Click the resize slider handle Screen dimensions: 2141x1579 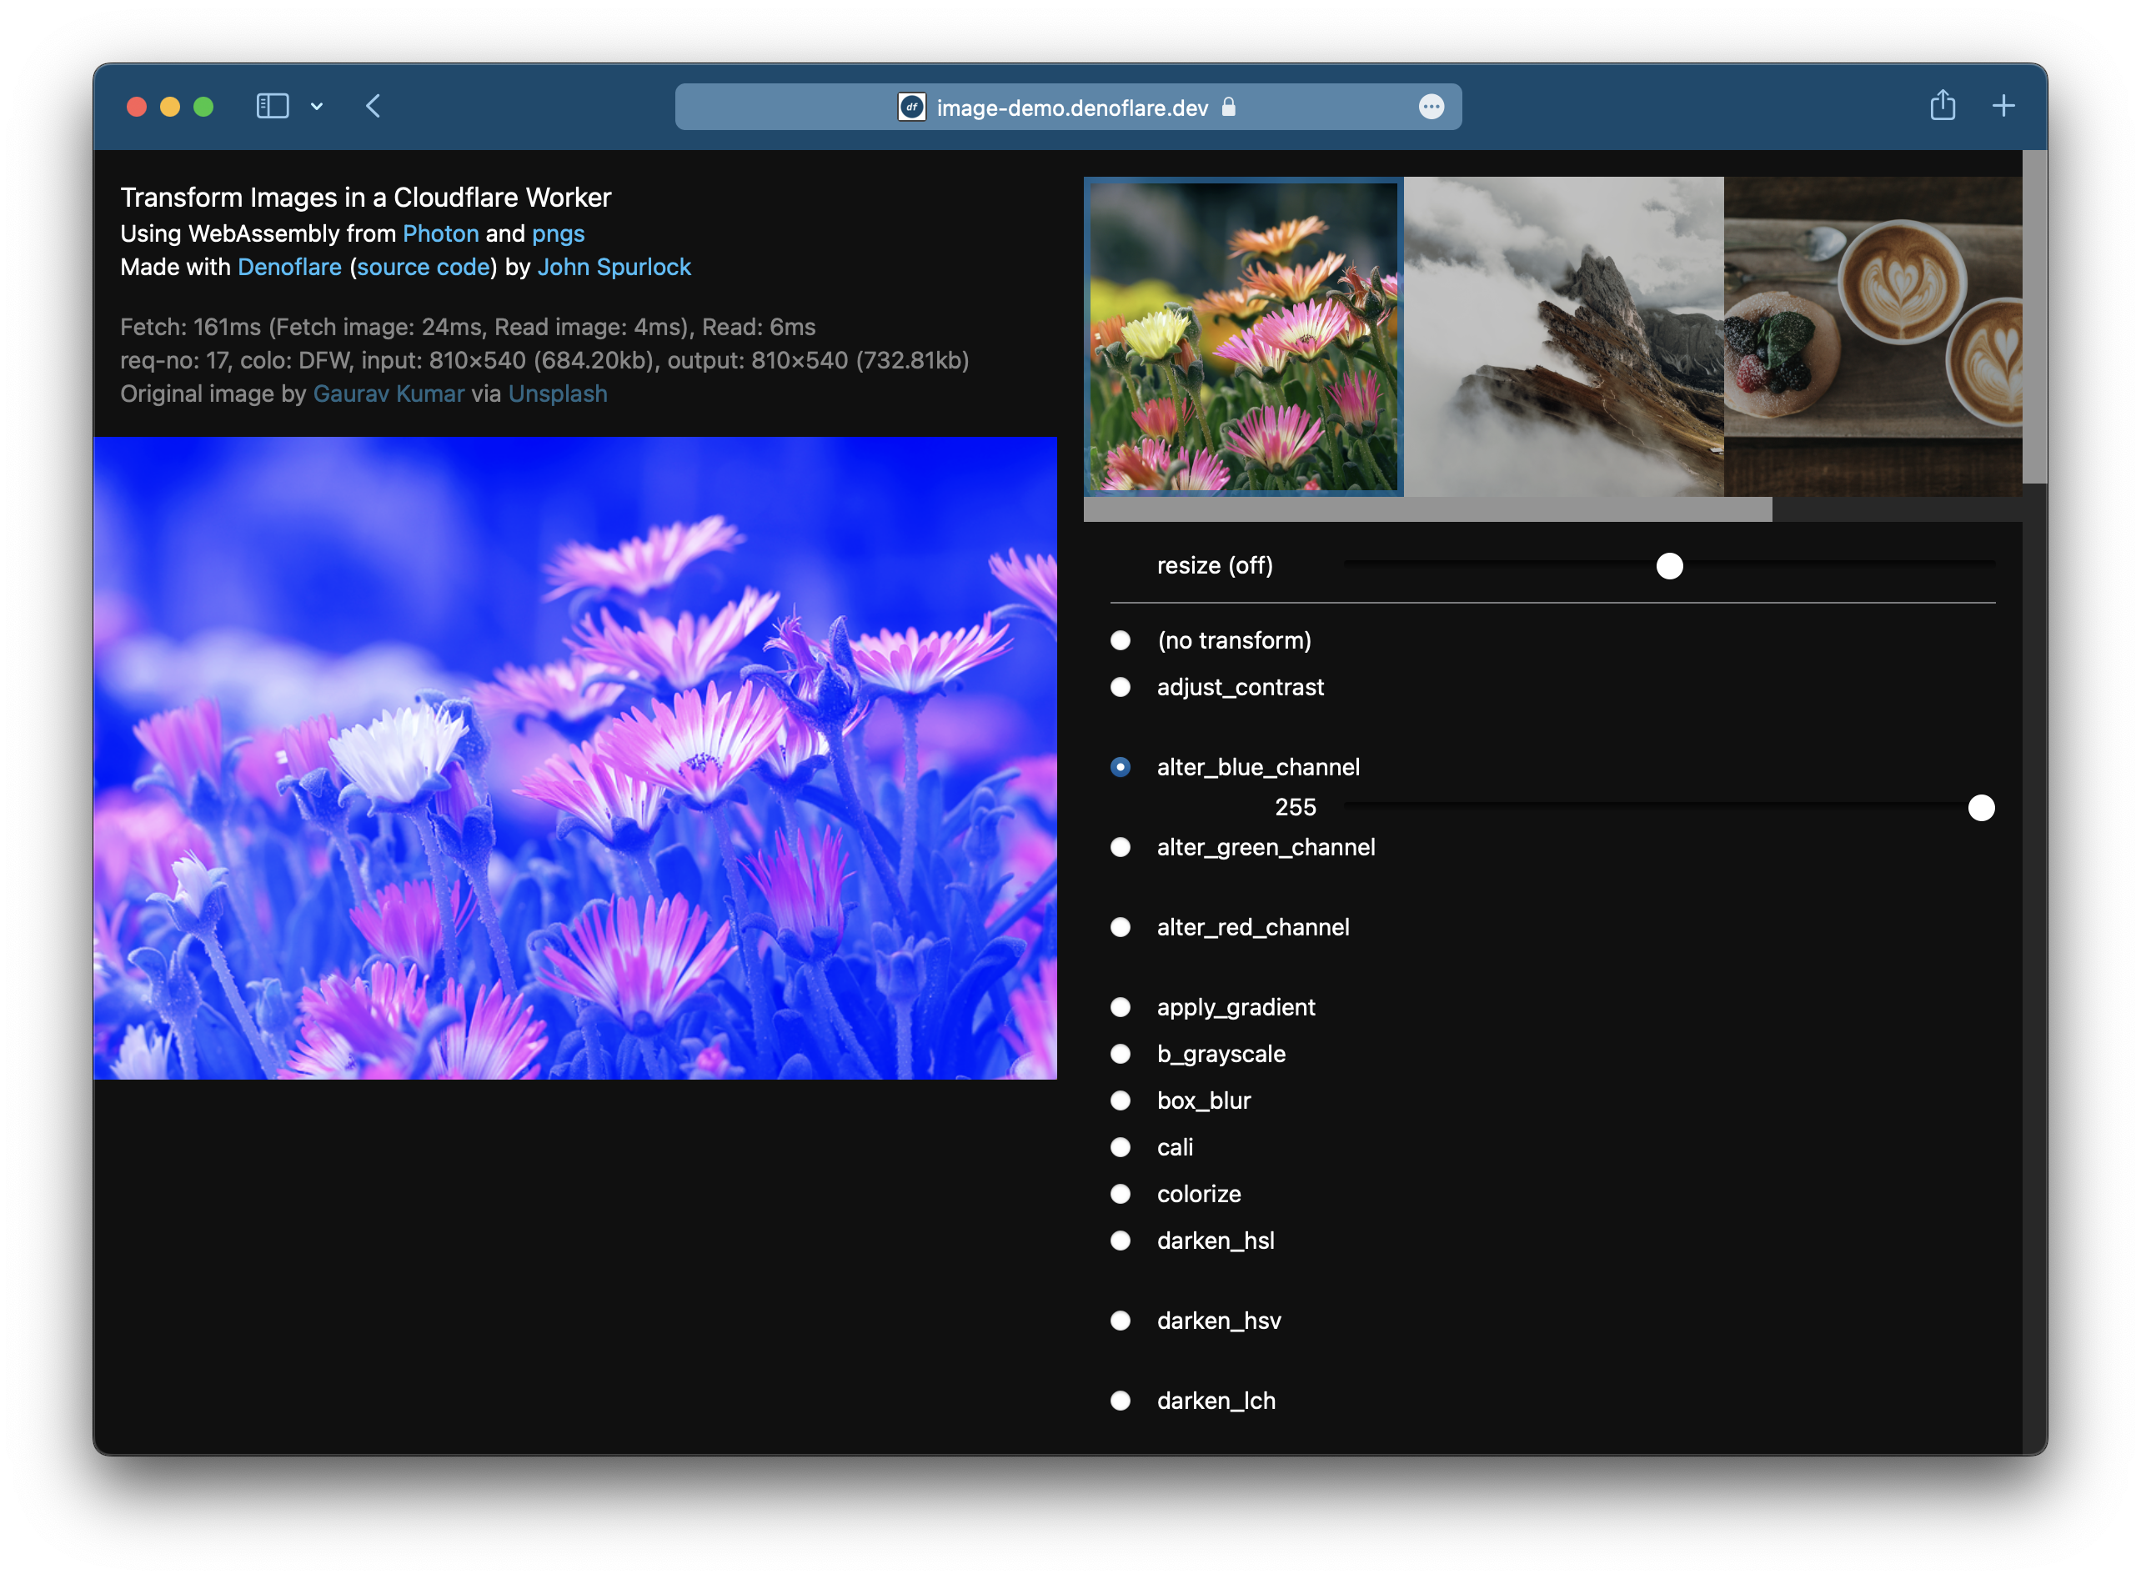tap(1669, 566)
